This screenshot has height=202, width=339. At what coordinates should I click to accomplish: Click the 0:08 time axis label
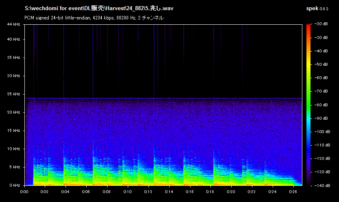pyautogui.click(x=107, y=192)
